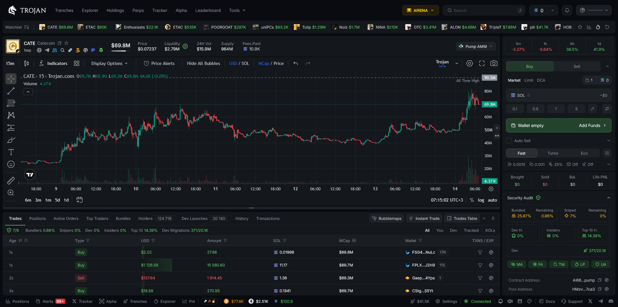Switch chart currency to SOL
This screenshot has width=618, height=307.
point(245,63)
